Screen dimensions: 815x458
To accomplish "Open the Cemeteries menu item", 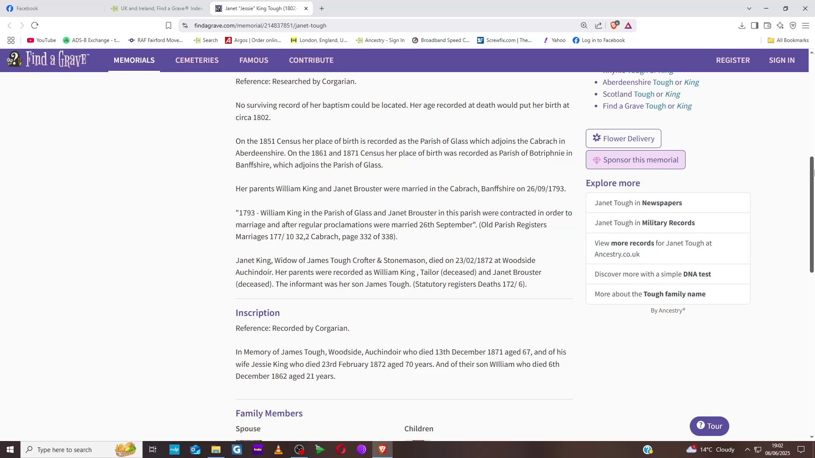I will pos(197,60).
